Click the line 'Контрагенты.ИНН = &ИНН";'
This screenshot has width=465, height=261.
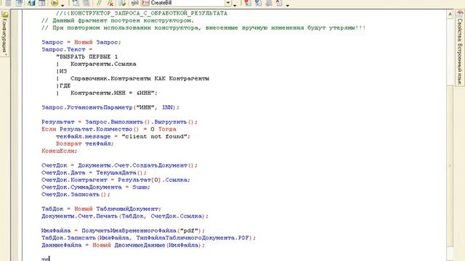point(114,93)
